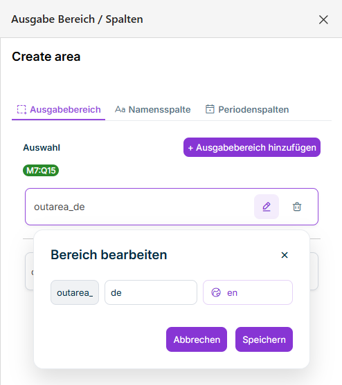This screenshot has width=342, height=385.
Task: Click the pencil edit icon for outarea_de
Action: point(267,207)
